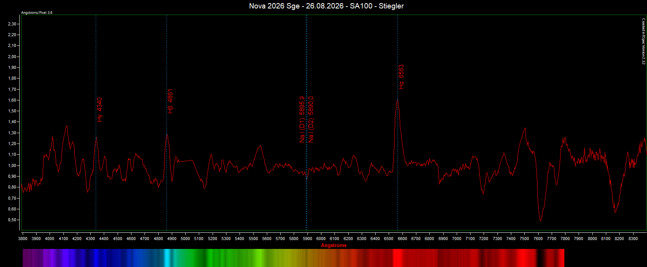Click the Angstroms x-axis title
647x267 pixels.
[334, 245]
